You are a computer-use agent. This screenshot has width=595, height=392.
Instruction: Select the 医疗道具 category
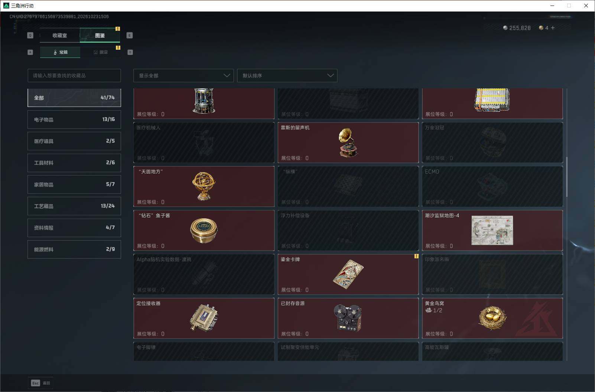74,141
